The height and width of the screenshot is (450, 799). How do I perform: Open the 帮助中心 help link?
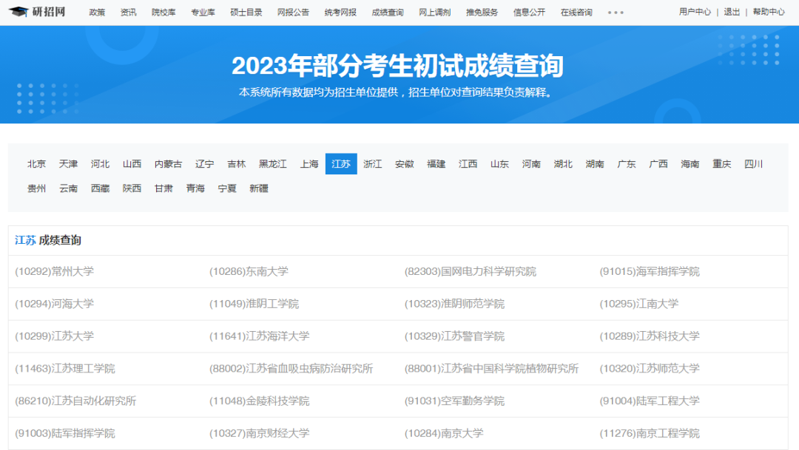[x=769, y=12]
